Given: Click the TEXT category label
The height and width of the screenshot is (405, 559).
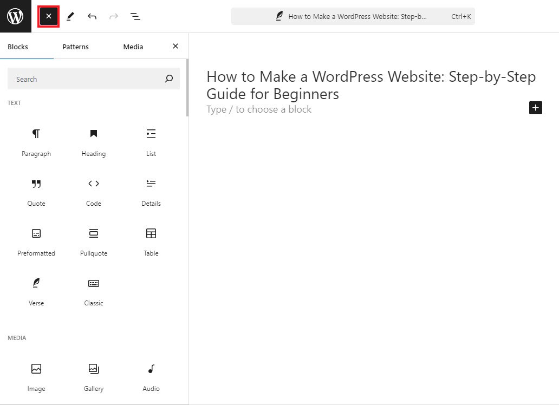Looking at the screenshot, I should coord(14,103).
